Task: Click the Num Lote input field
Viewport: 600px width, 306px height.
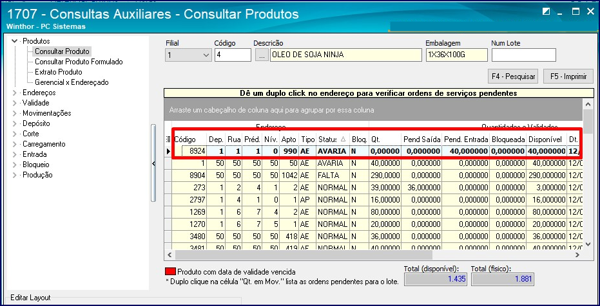Action: 523,55
